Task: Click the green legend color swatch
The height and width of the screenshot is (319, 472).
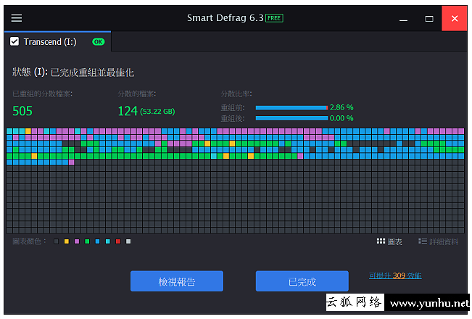Action: tap(87, 241)
